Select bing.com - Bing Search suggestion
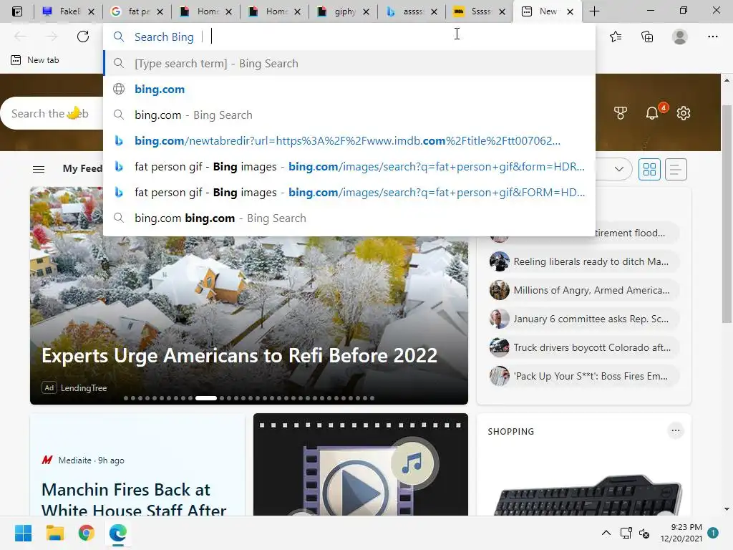The image size is (733, 550). tap(349, 115)
